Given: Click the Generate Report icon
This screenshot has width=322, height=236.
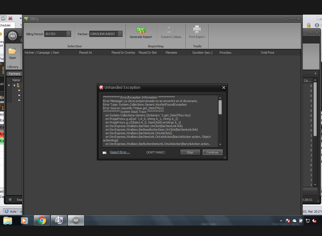Looking at the screenshot, I should point(141,30).
